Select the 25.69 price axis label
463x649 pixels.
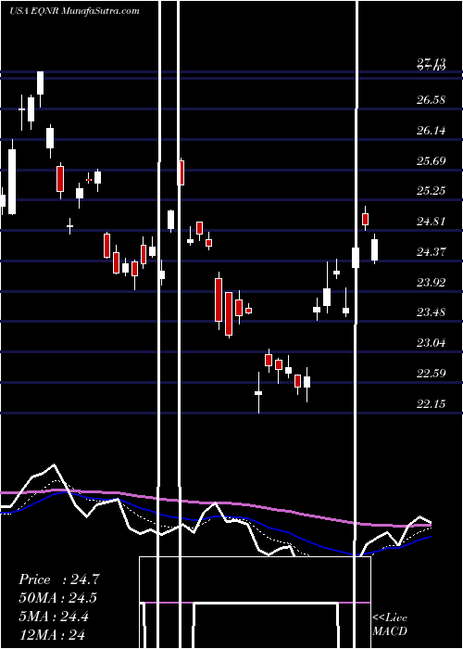click(x=431, y=161)
